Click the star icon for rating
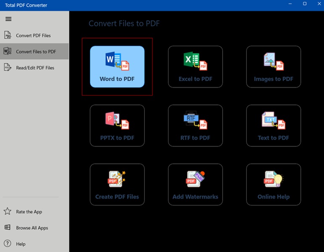 click(x=8, y=211)
